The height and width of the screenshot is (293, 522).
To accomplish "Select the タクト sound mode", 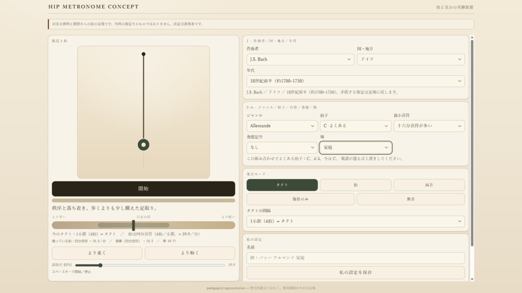I will (282, 185).
